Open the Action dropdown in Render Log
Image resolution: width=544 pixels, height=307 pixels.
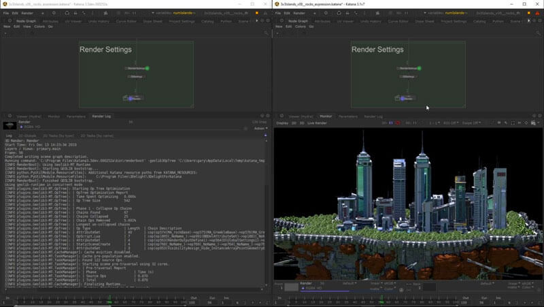pyautogui.click(x=260, y=128)
